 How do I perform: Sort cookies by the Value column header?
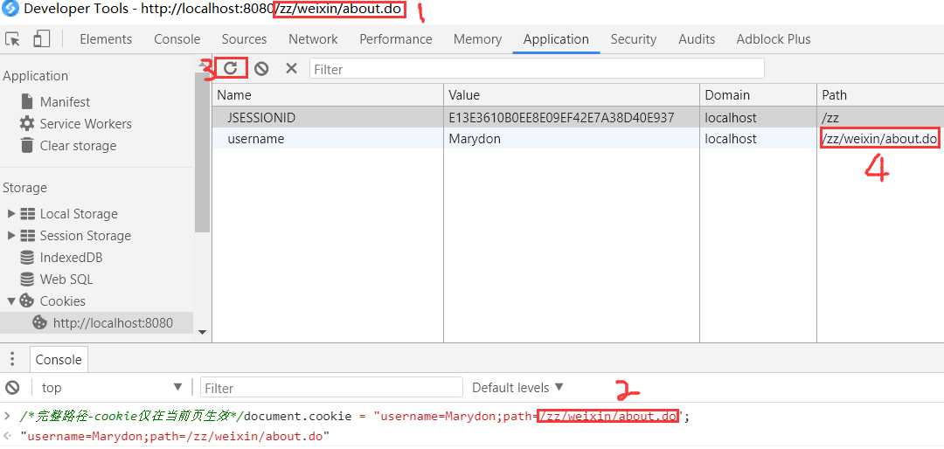tap(572, 95)
